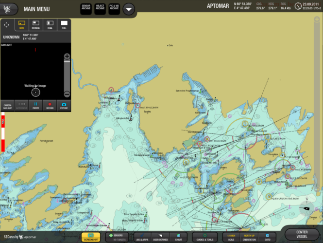Open the Pic & Vid Archive
This screenshot has height=243, width=323.
pos(114,9)
